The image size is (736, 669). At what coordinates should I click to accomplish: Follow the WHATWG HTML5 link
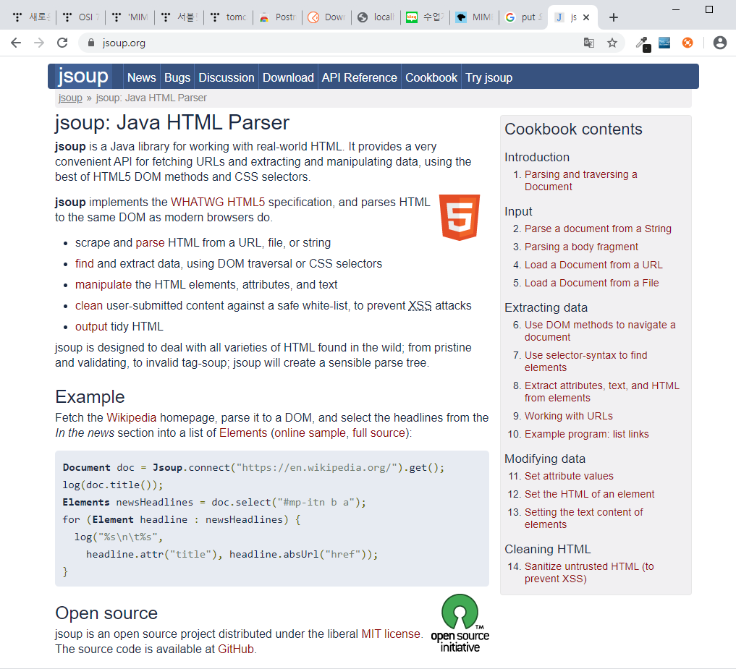click(218, 203)
